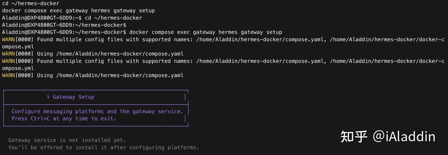Click the first 'cd ~/hermes-docker' line at top
The height and width of the screenshot is (155, 448).
pyautogui.click(x=30, y=4)
